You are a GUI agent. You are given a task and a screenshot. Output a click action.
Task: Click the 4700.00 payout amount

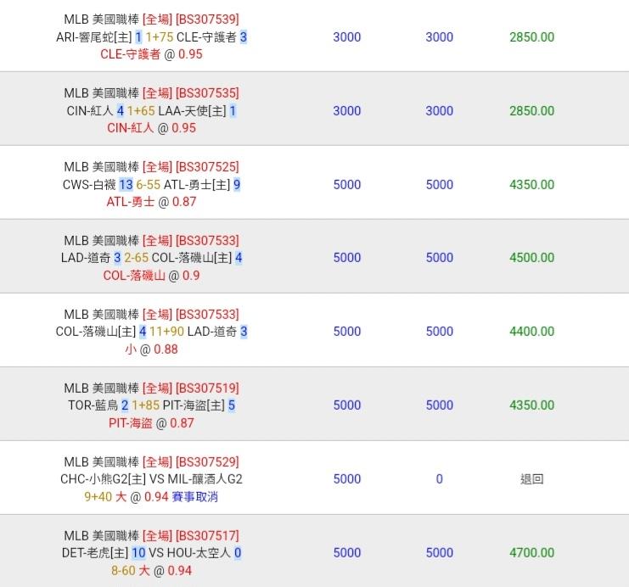(532, 552)
